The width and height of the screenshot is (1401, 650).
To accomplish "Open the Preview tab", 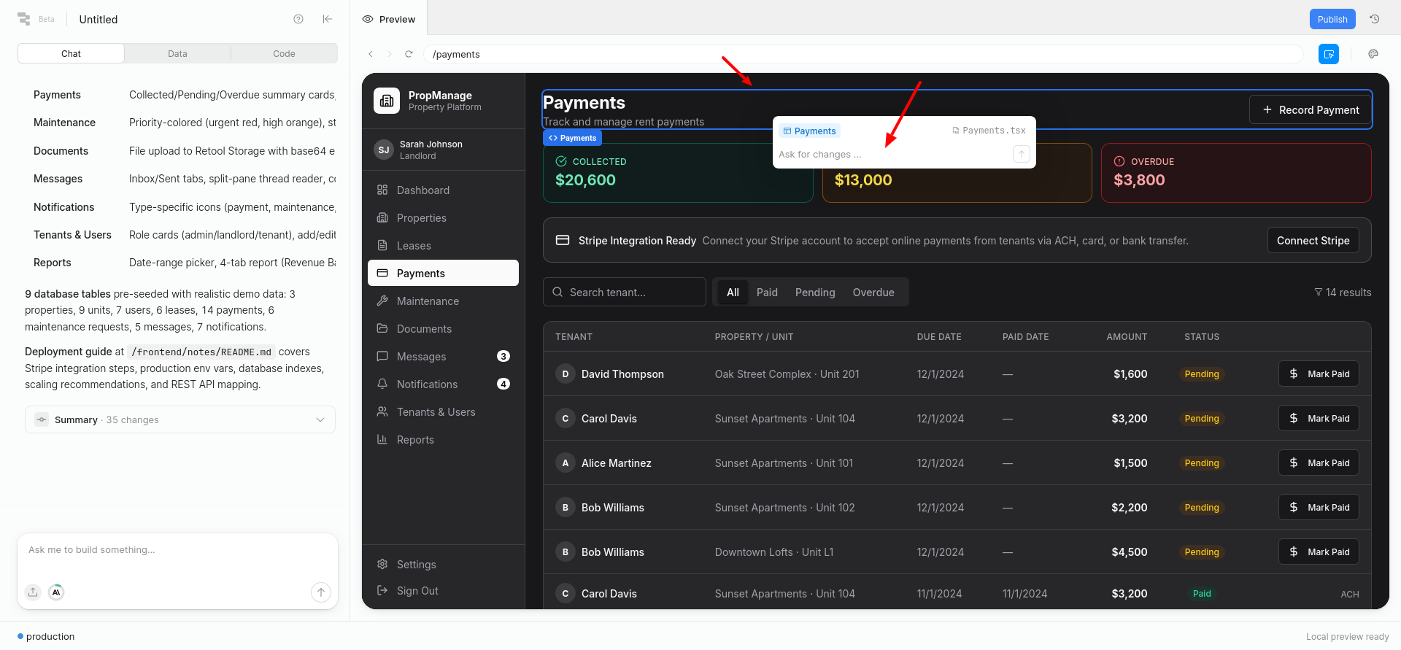I will (x=389, y=19).
